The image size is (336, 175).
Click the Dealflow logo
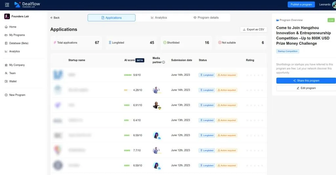pyautogui.click(x=27, y=5)
